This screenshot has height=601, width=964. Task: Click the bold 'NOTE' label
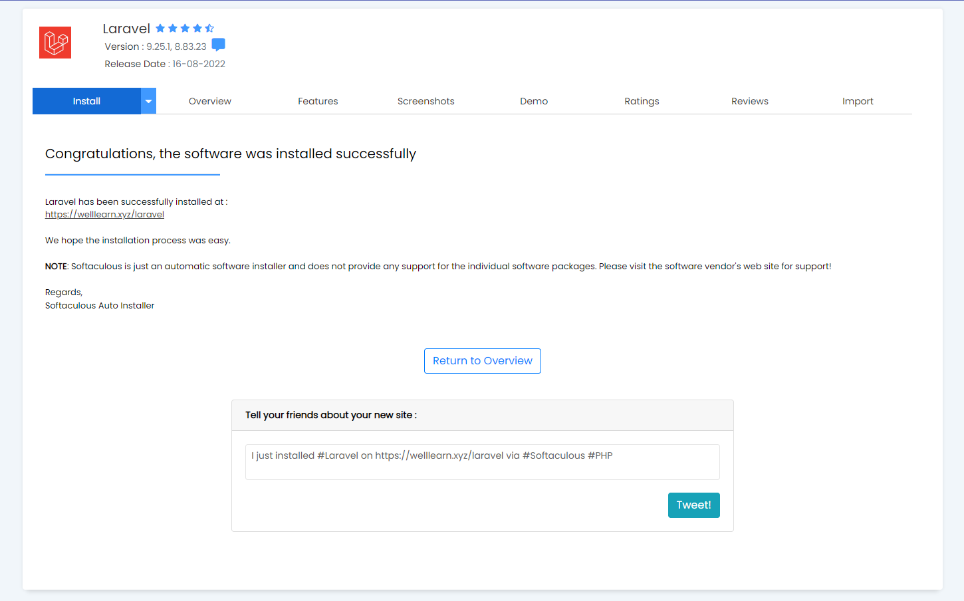click(x=56, y=266)
